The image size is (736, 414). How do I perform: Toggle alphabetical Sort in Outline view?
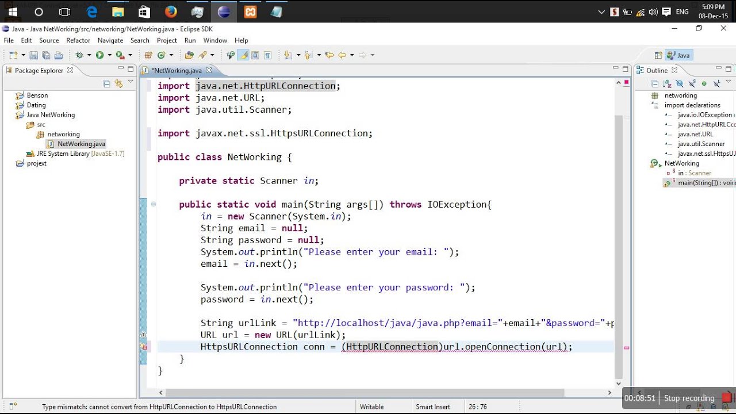667,83
